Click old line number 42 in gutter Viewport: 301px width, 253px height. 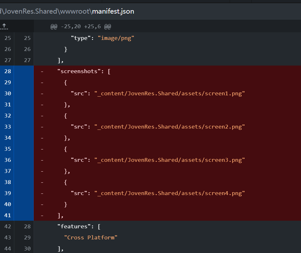(8, 226)
